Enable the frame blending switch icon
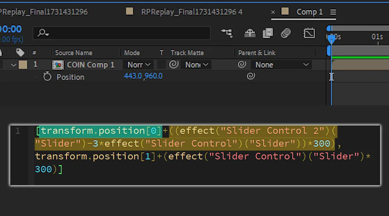The height and width of the screenshot is (216, 389). tap(268, 33)
